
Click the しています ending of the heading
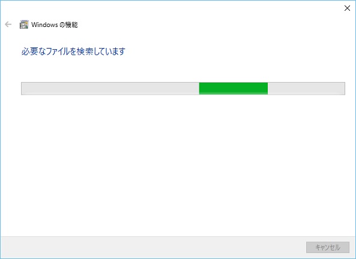pyautogui.click(x=110, y=52)
